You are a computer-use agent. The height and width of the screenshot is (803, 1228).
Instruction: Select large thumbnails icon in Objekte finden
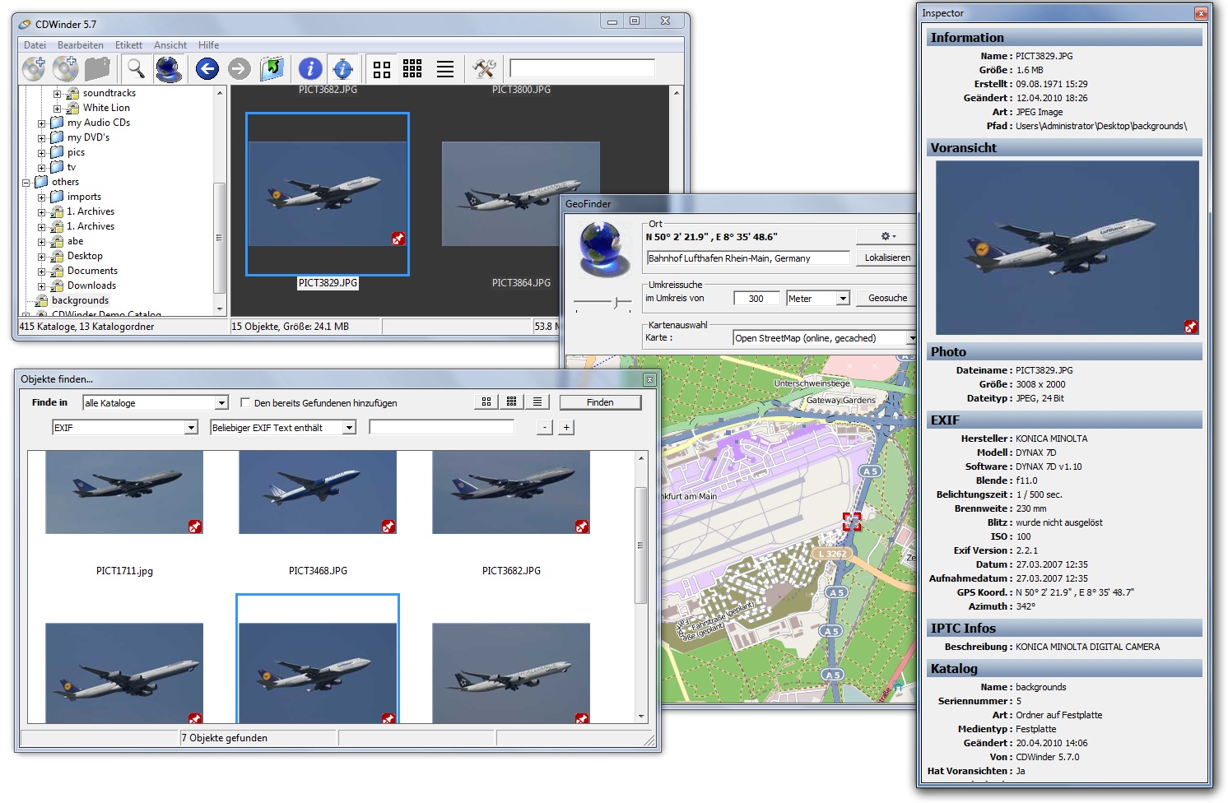click(x=486, y=401)
